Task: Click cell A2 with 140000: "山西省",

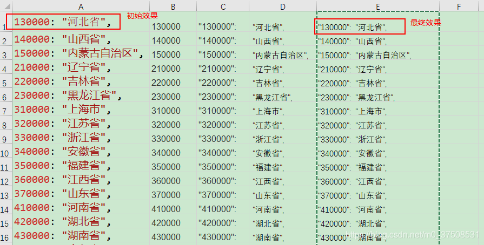Action: [x=81, y=39]
